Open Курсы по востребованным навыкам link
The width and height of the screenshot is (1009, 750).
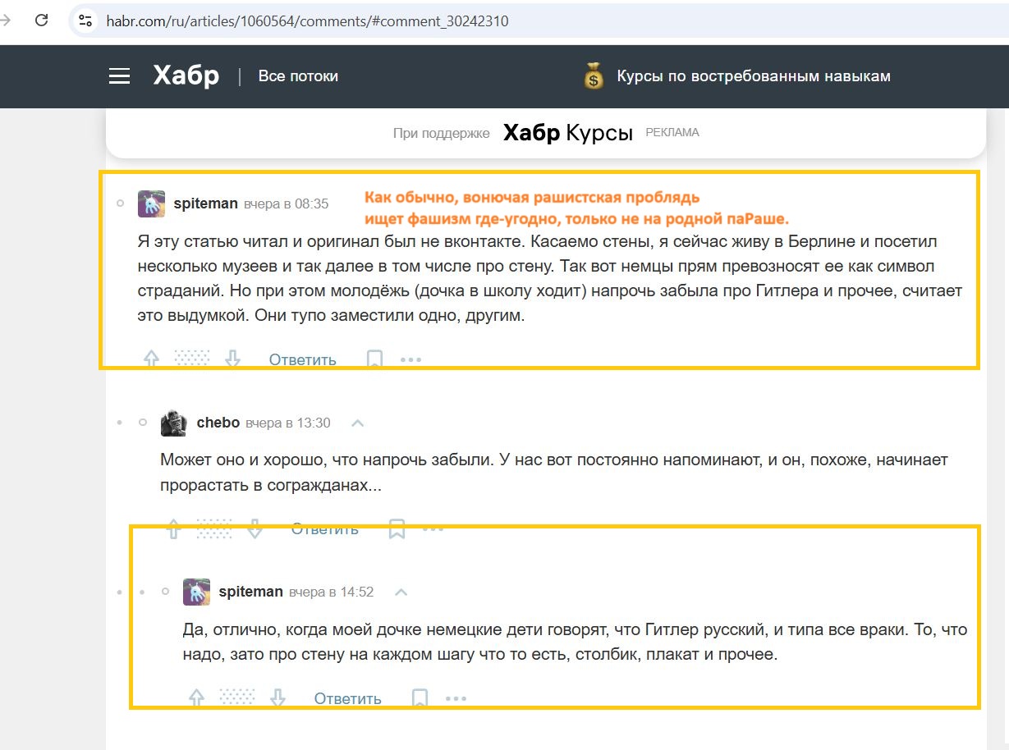pos(754,76)
